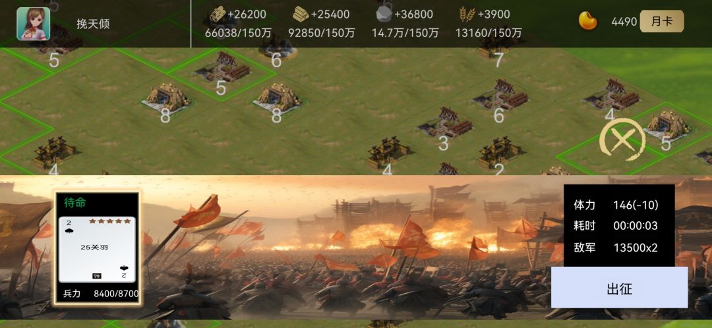Click the wheat grain resource icon
This screenshot has height=328, width=712.
(467, 15)
